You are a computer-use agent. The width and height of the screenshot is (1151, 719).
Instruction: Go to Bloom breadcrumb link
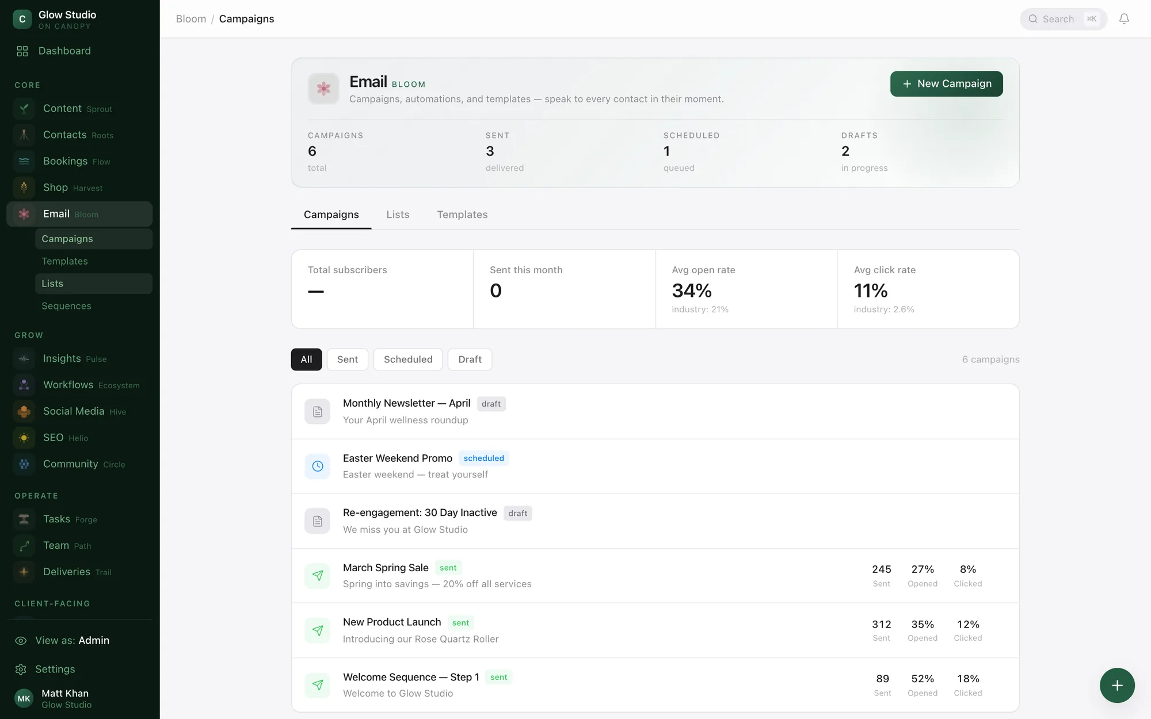(x=191, y=19)
